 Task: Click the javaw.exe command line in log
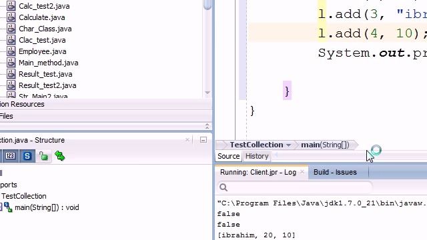click(322, 203)
